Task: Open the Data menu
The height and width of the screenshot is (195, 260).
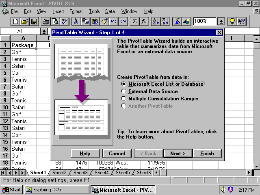Action: [x=110, y=11]
